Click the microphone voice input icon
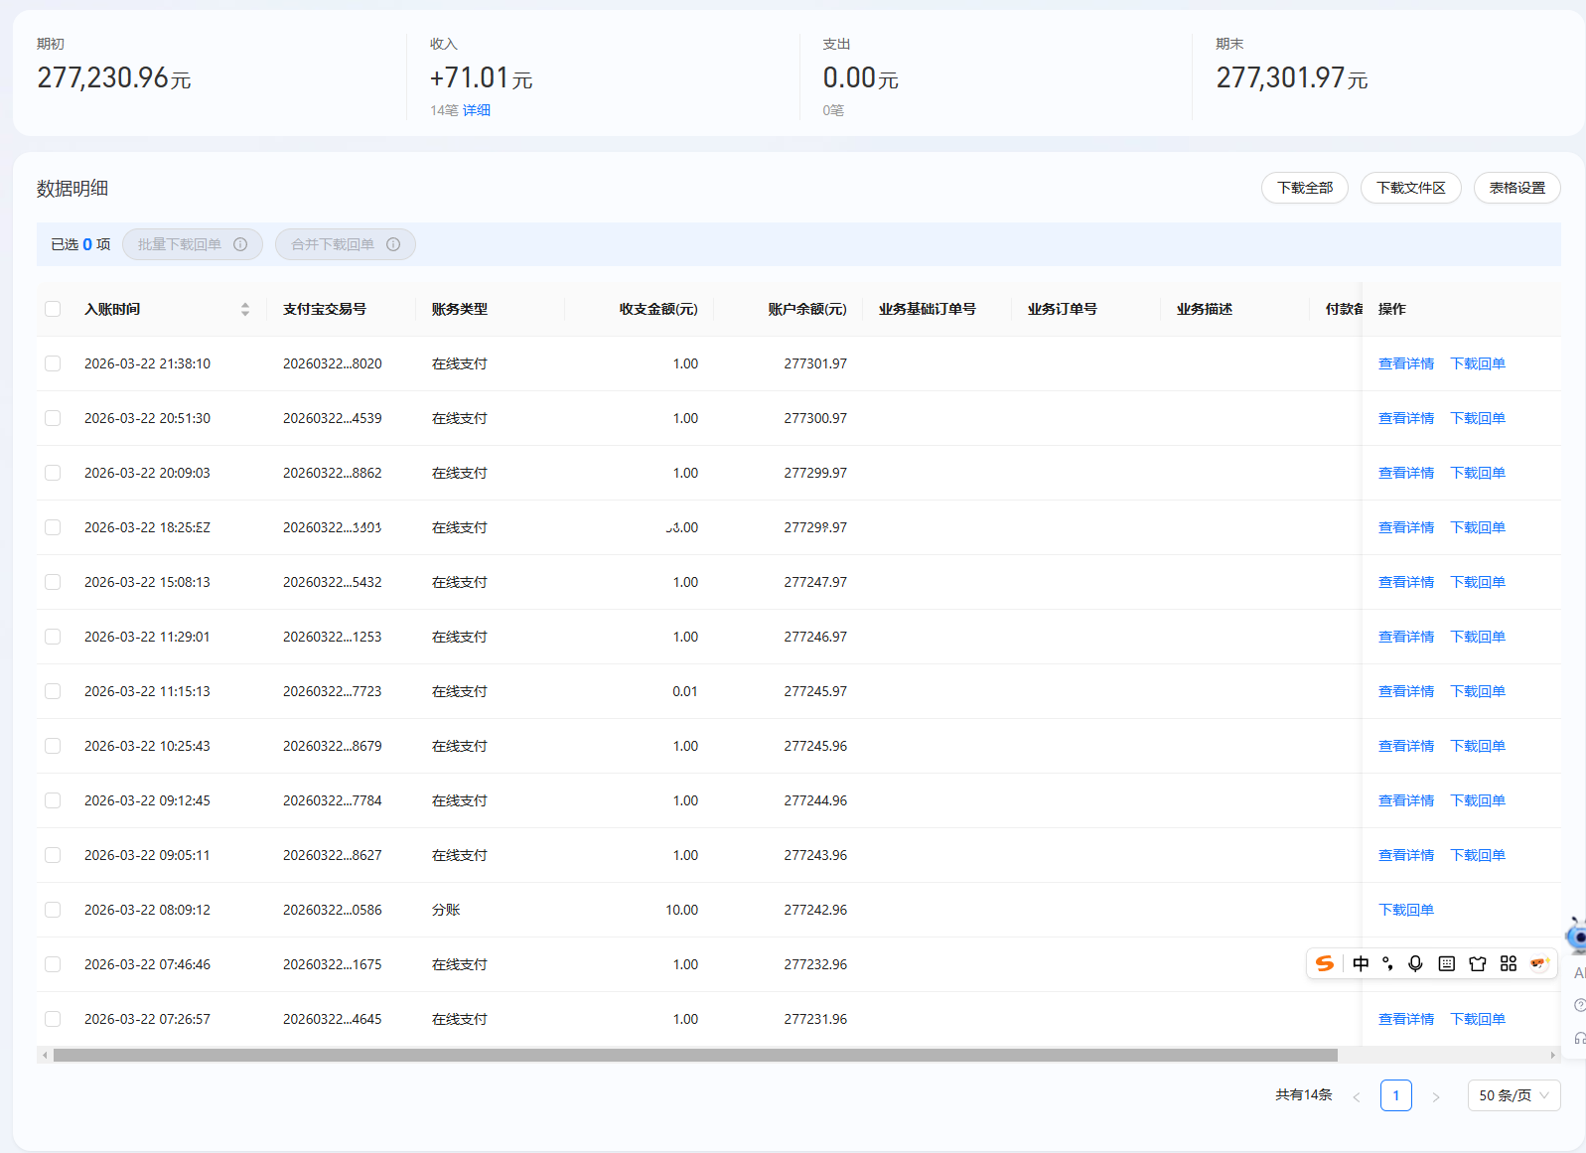Screen dimensions: 1586x1153 pos(1415,963)
